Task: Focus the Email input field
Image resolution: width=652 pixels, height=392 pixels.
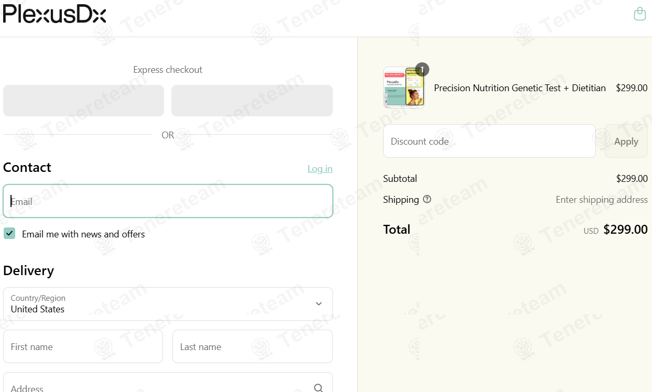Action: tap(168, 201)
